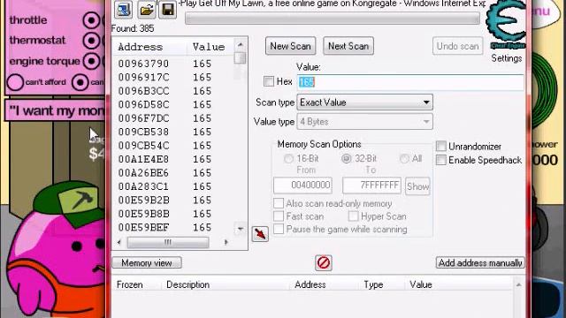Open the load table folder icon

pyautogui.click(x=146, y=10)
